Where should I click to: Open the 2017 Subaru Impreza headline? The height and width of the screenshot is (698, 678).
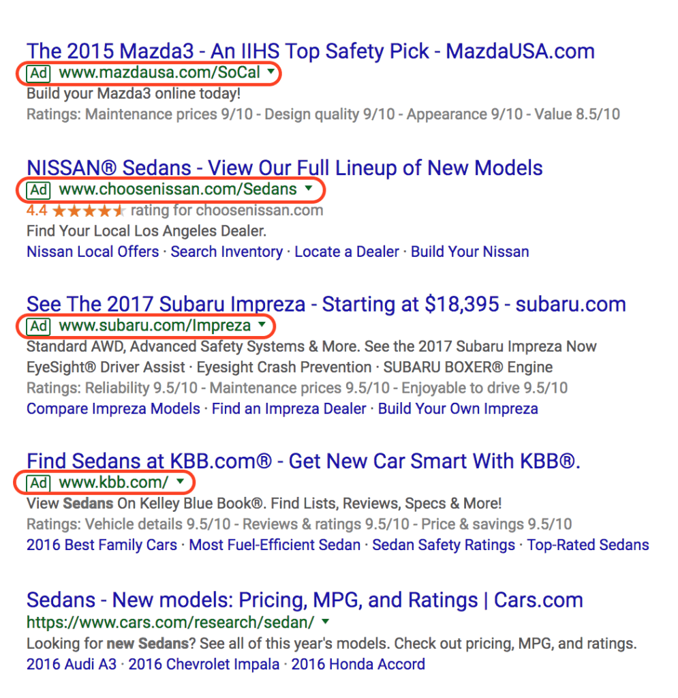pyautogui.click(x=326, y=305)
